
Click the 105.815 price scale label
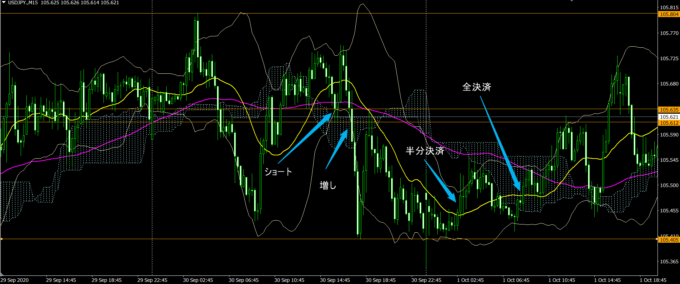(669, 7)
